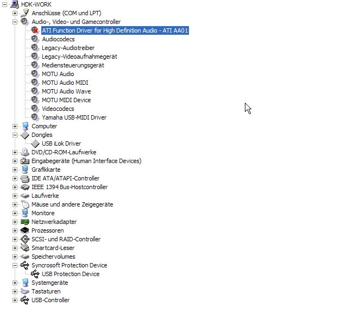Click the HDK-WORK computer icon

tap(15, 4)
